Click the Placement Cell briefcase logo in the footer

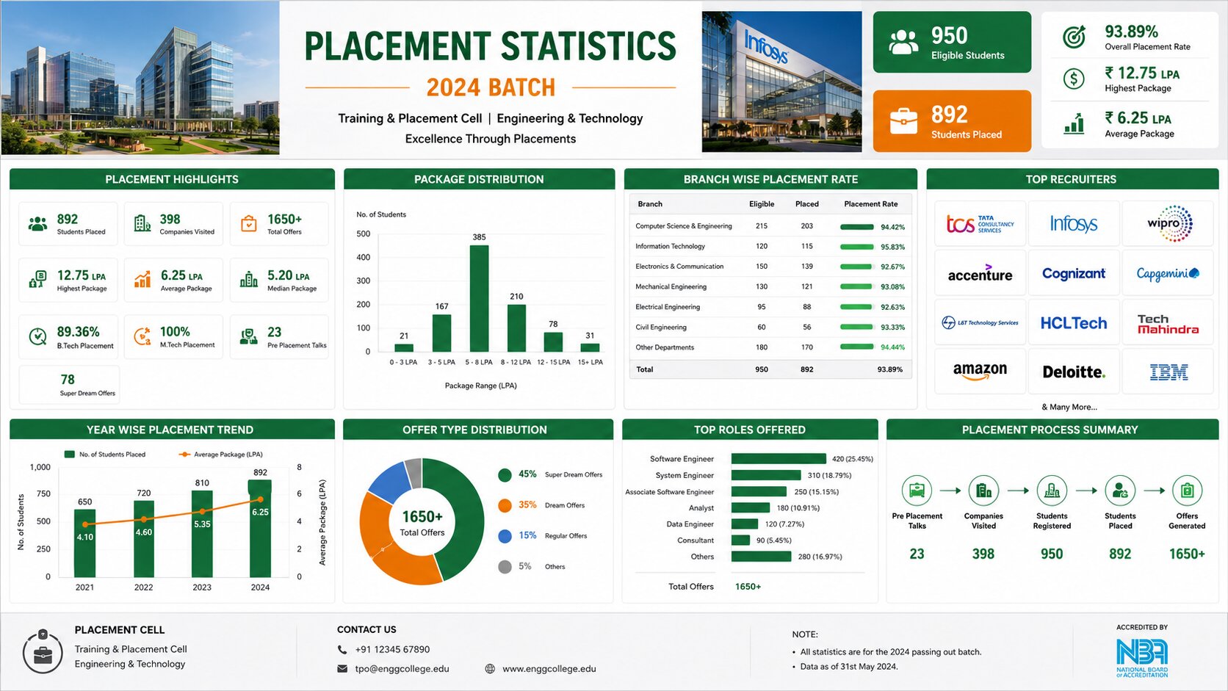pyautogui.click(x=43, y=651)
